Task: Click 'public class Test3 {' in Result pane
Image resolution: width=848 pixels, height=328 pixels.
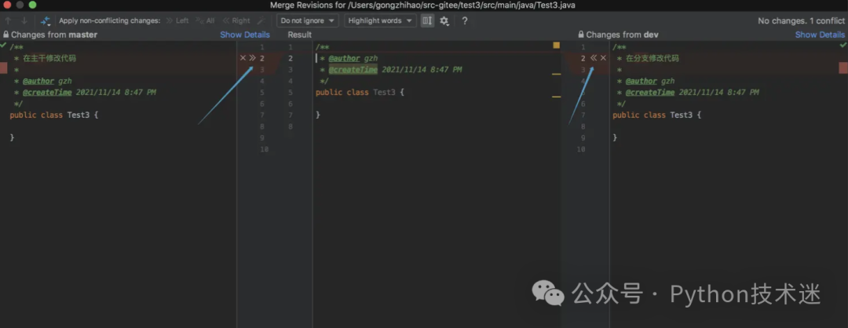Action: [x=360, y=93]
